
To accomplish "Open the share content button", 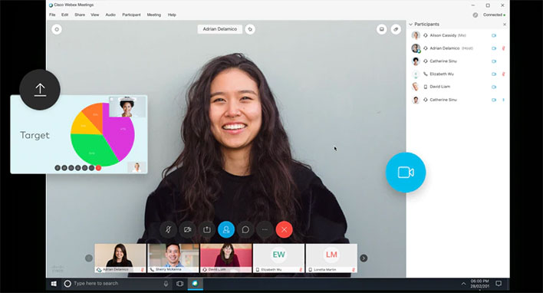I will click(207, 229).
